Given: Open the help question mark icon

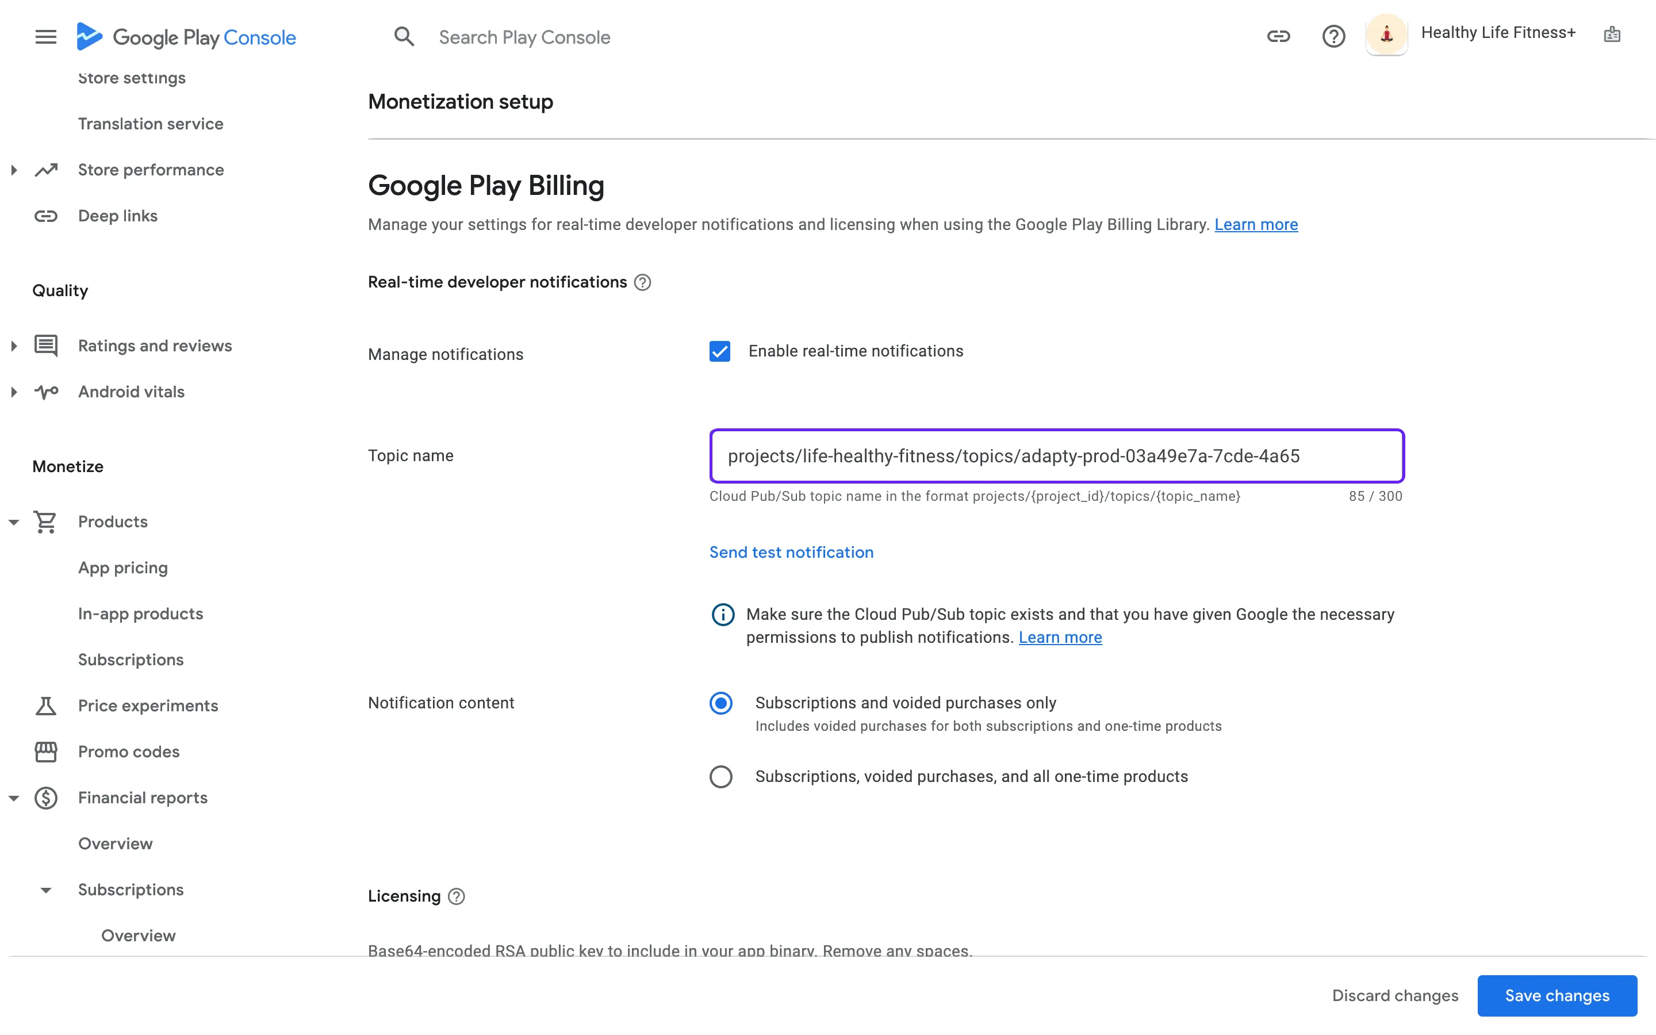Looking at the screenshot, I should pos(1333,37).
